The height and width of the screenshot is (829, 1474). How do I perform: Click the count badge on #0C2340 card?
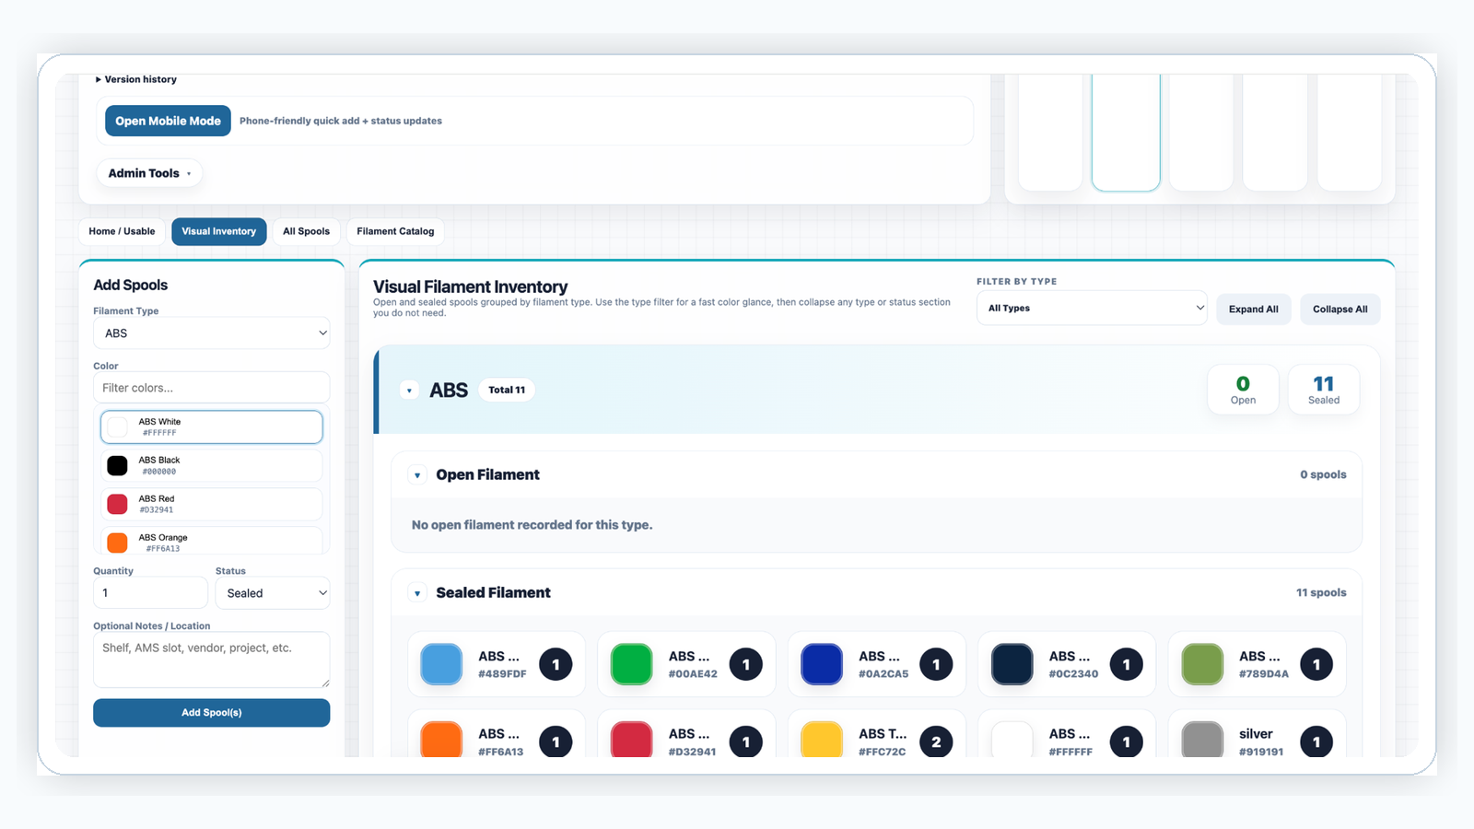pos(1126,664)
